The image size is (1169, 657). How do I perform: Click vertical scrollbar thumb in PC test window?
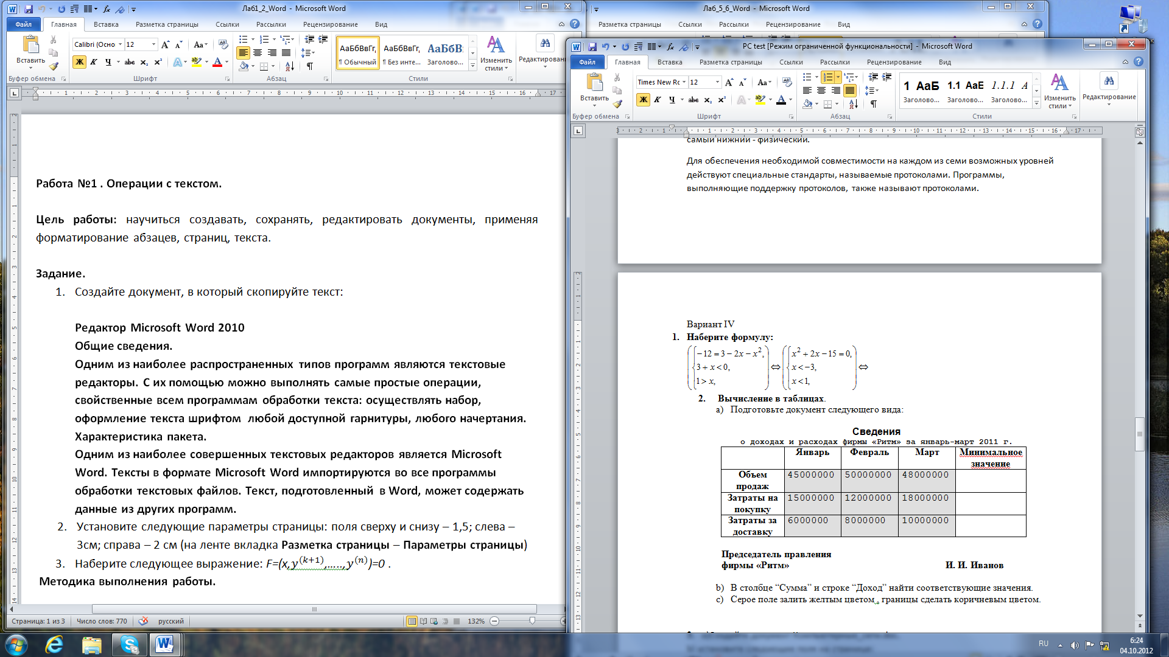pos(1140,434)
